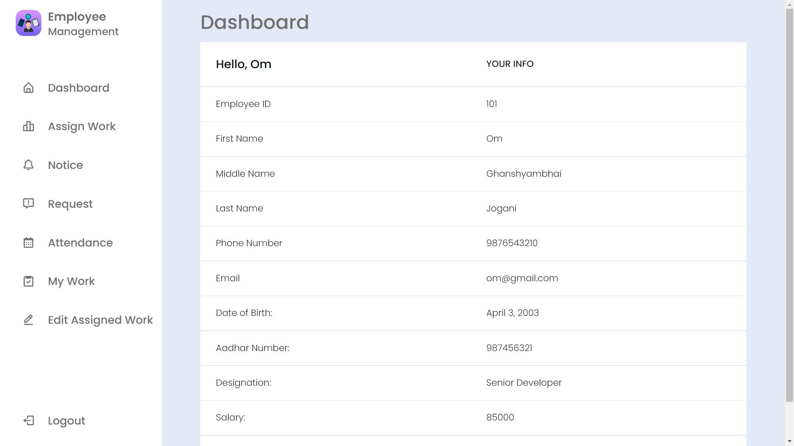The image size is (794, 446).
Task: Click the clipboard icon beside My Work
Action: 28,281
